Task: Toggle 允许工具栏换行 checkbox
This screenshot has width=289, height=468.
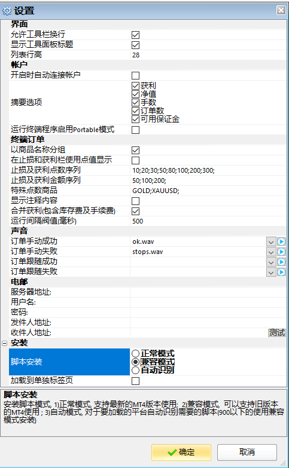Action: pyautogui.click(x=135, y=35)
